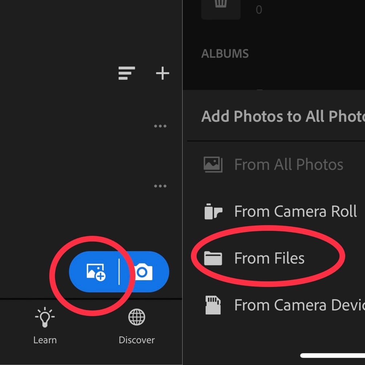
Task: Switch to the Learn tab label
Action: pyautogui.click(x=45, y=340)
